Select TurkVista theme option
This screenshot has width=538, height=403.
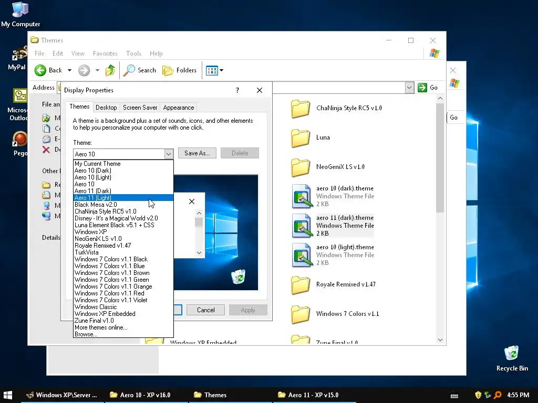coord(123,252)
